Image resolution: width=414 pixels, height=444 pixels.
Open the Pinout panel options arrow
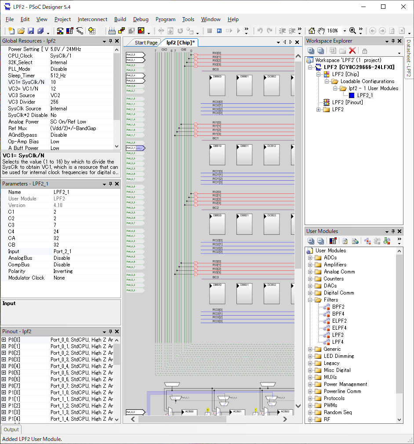click(104, 332)
